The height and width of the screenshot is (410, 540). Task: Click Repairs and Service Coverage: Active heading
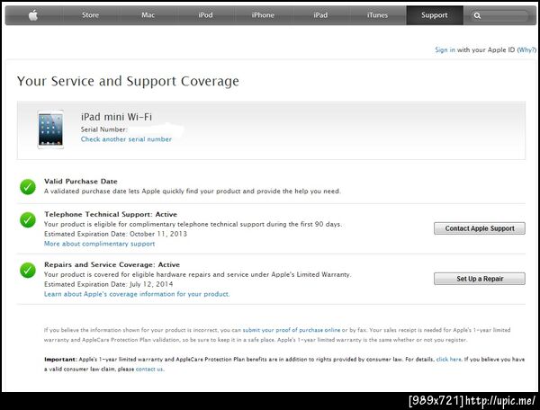tap(112, 265)
